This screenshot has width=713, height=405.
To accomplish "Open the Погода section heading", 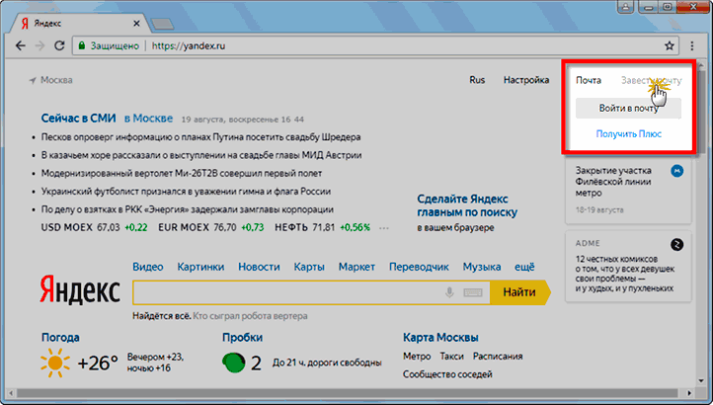I will click(60, 337).
